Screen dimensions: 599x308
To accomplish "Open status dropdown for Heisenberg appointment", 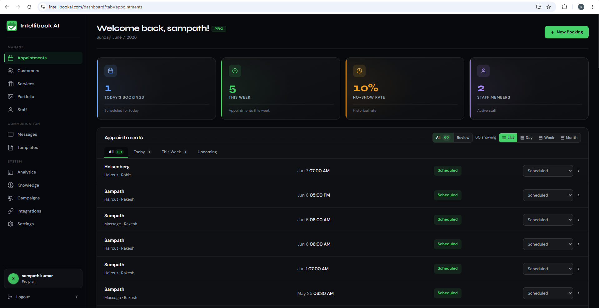I will (548, 171).
